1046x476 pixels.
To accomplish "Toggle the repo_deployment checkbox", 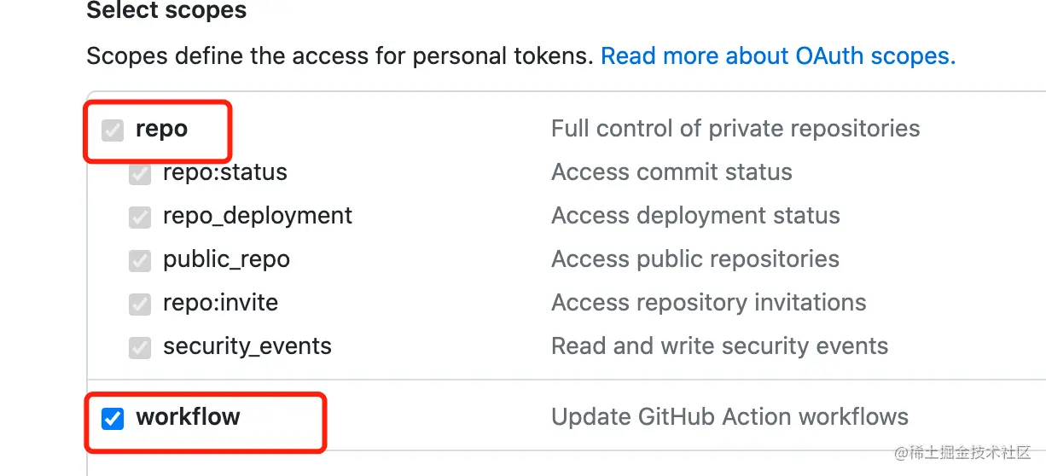I will tap(139, 218).
